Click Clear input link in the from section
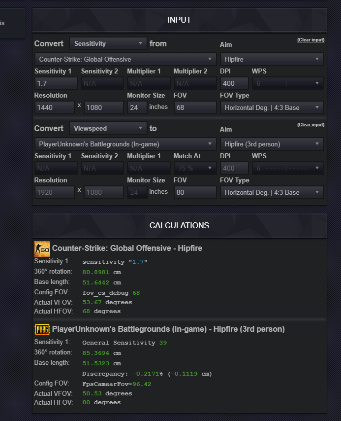This screenshot has height=421, width=341. [310, 40]
